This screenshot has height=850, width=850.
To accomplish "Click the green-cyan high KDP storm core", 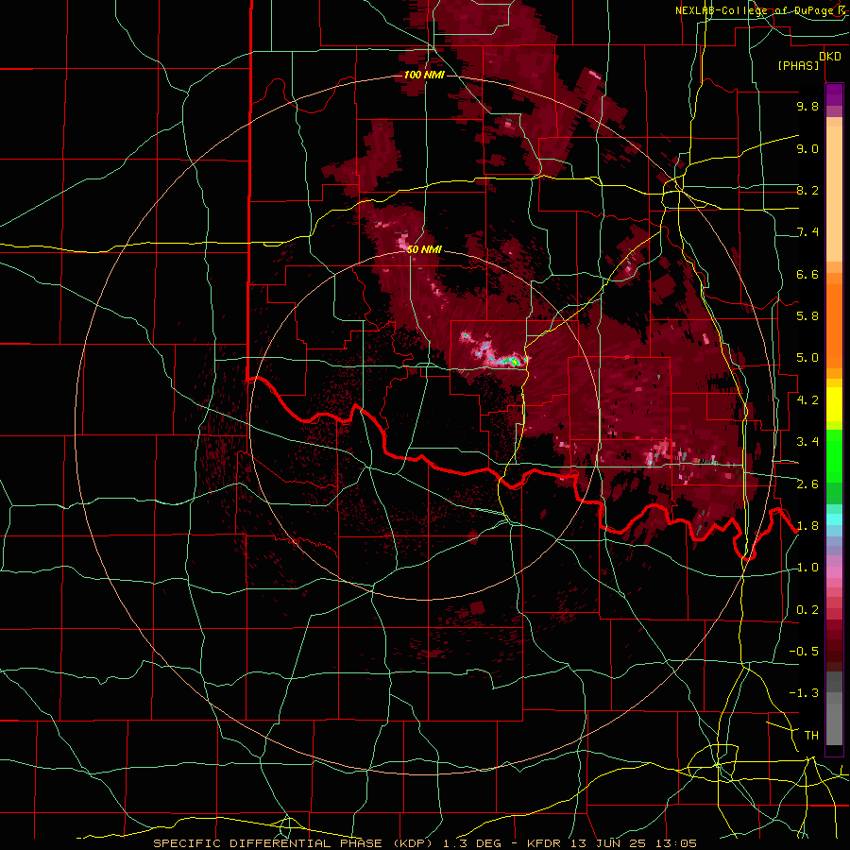I will [511, 360].
